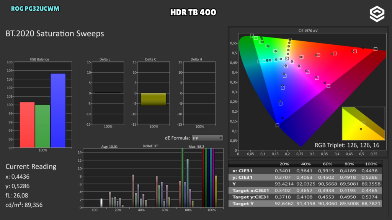Image resolution: width=392 pixels, height=220 pixels.
Task: Click the Delta L chart title
Action: point(105,59)
